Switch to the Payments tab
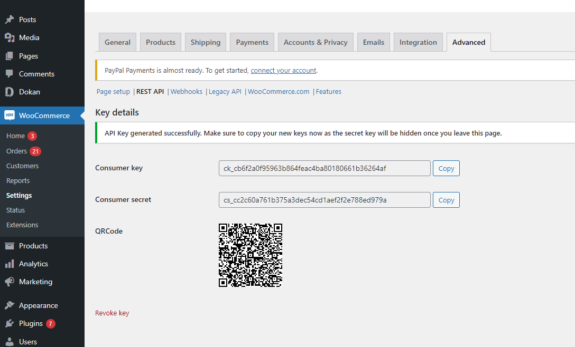Image resolution: width=575 pixels, height=347 pixels. tap(252, 42)
